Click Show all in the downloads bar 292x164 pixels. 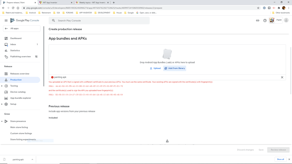point(281,159)
